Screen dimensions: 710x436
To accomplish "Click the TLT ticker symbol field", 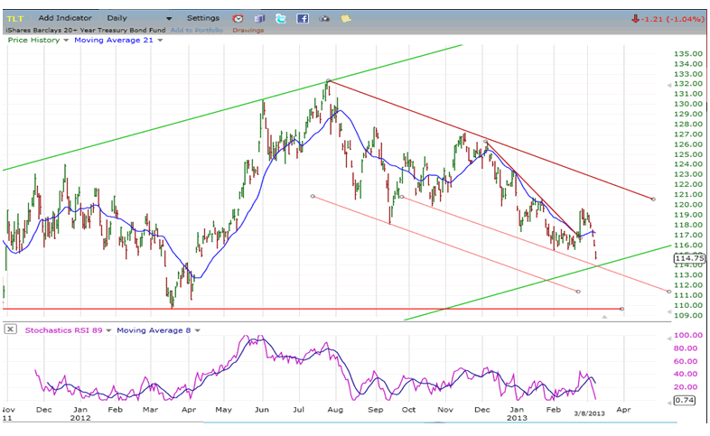I will 18,18.
